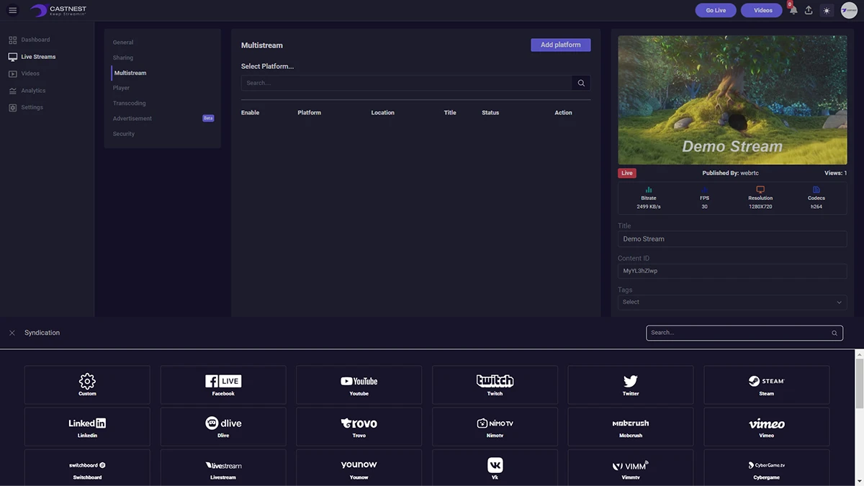Open Videos in sidebar
The width and height of the screenshot is (864, 486).
pos(24,73)
